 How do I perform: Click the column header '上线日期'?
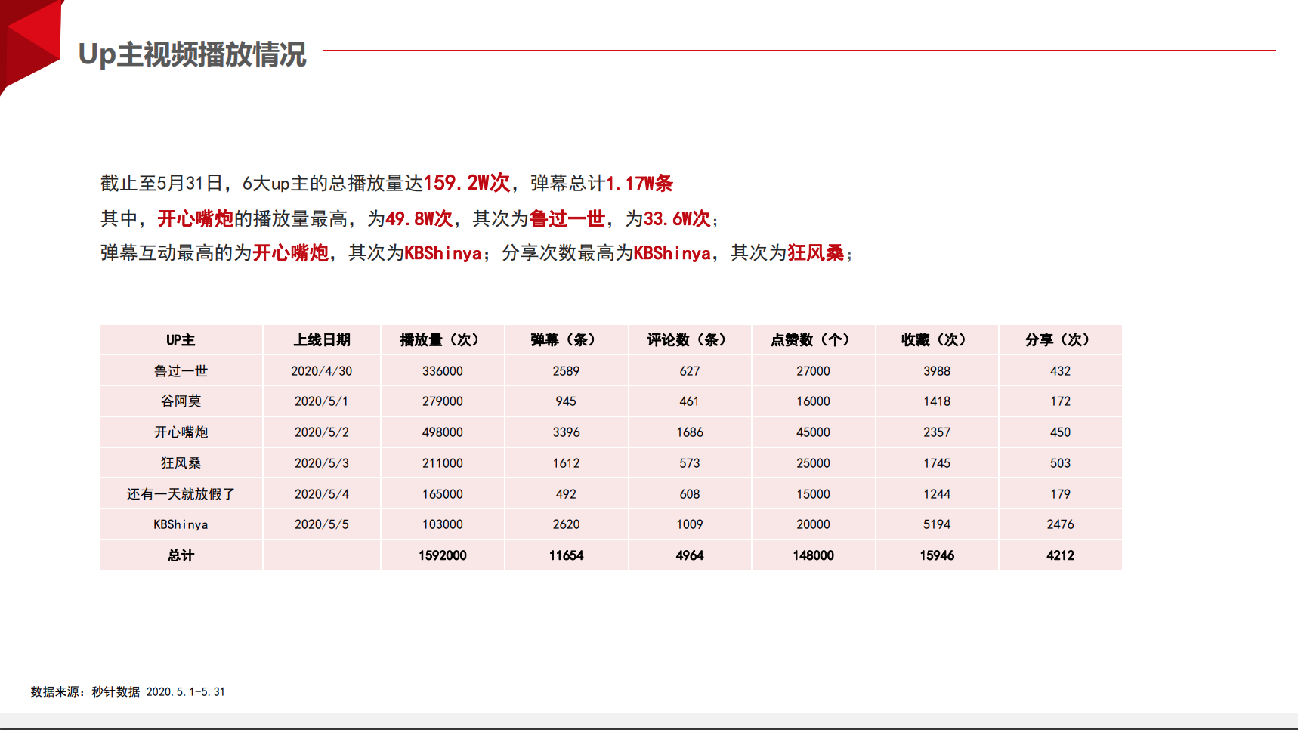(322, 340)
